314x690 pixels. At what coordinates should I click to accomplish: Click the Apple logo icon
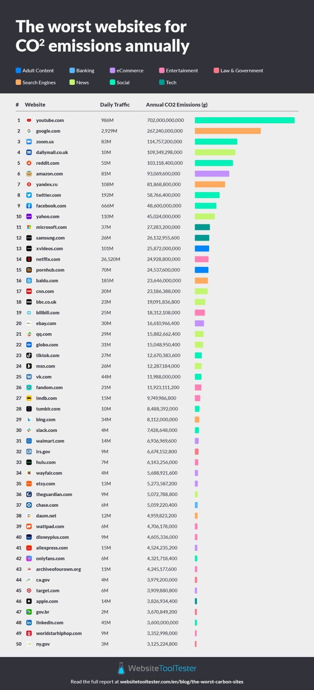[29, 601]
